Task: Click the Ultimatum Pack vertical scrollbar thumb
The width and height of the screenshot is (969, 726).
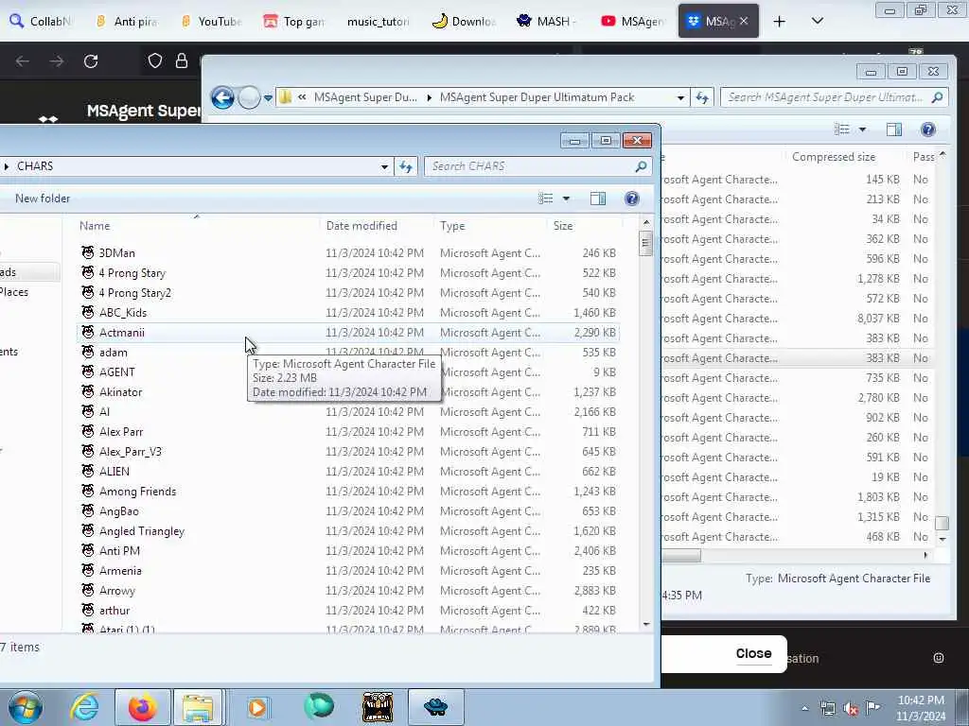Action: coord(942,523)
